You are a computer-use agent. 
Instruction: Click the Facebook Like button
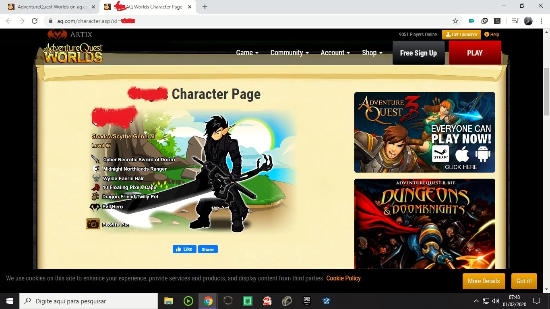(184, 249)
